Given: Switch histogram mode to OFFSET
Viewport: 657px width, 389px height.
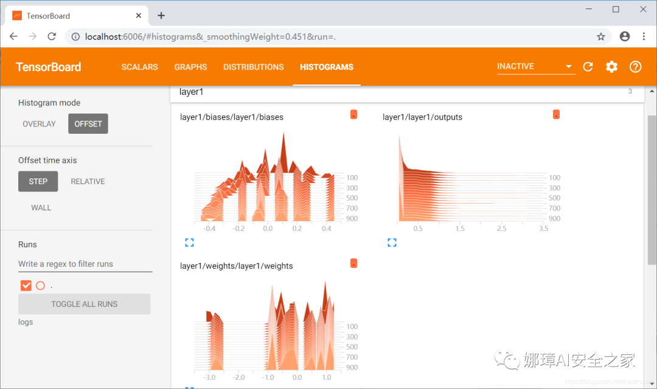Looking at the screenshot, I should [88, 124].
